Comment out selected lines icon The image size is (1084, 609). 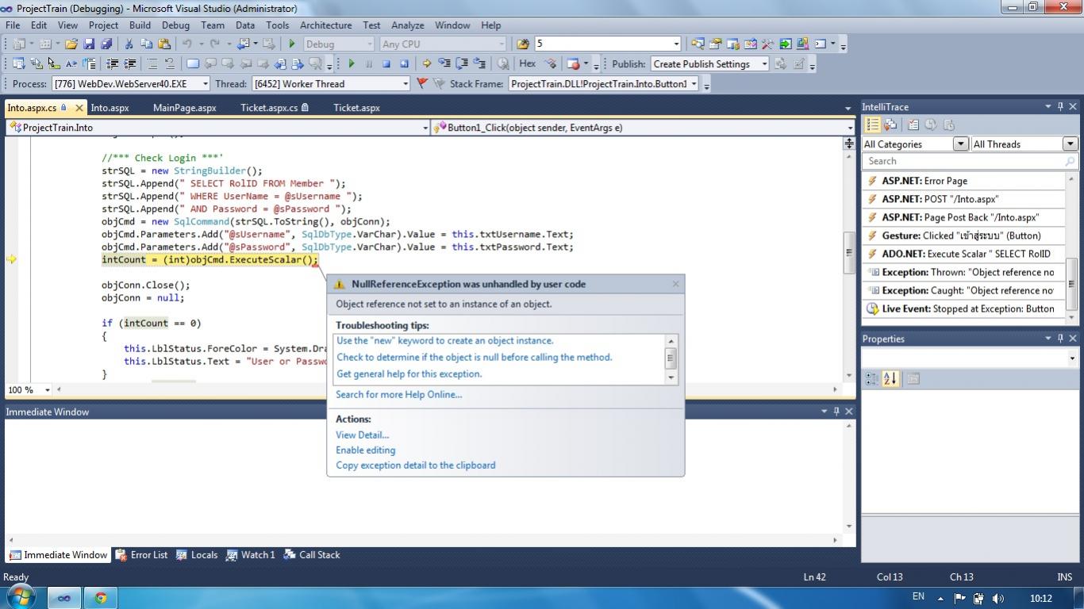(x=152, y=64)
